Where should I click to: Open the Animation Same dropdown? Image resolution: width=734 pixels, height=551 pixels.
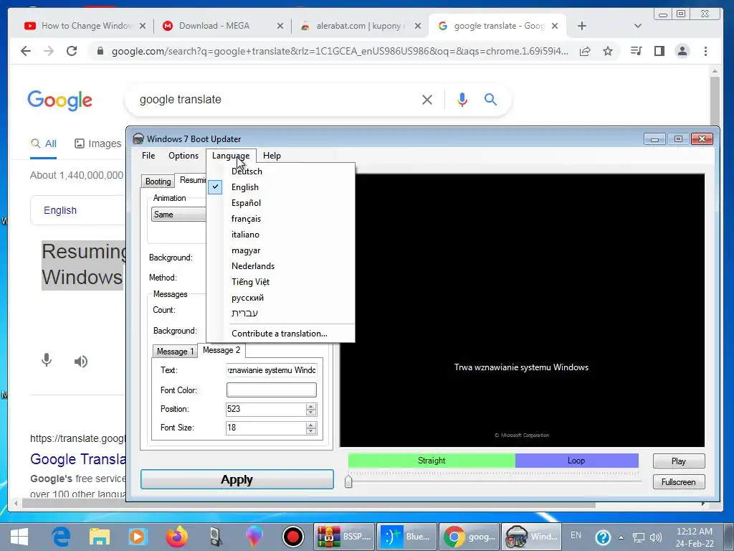click(x=178, y=215)
